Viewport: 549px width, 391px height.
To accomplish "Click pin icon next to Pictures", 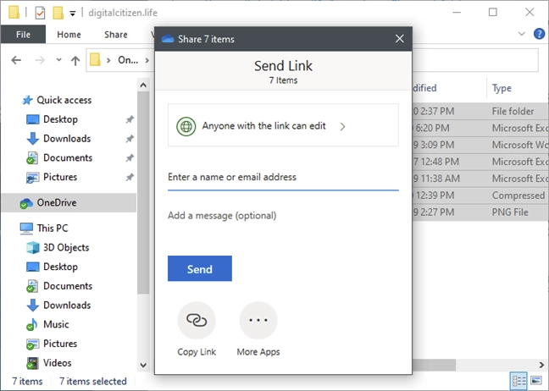I will [130, 178].
